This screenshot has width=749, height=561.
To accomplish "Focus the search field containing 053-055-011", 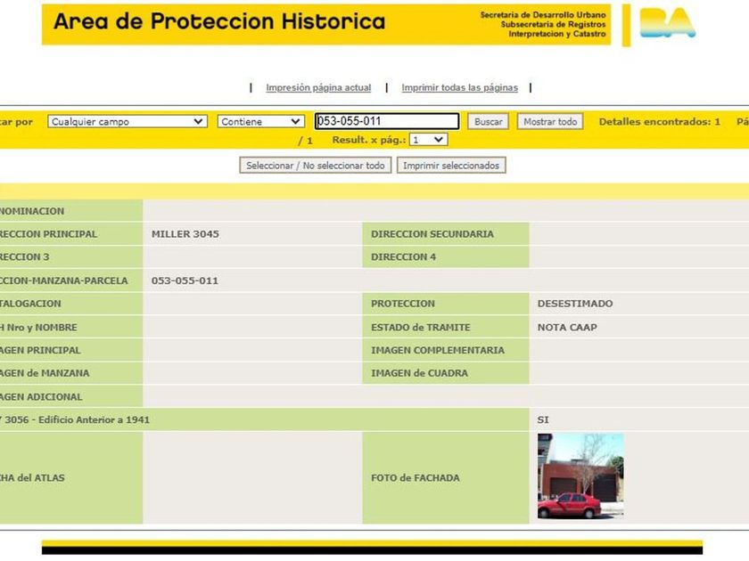I will coord(386,122).
